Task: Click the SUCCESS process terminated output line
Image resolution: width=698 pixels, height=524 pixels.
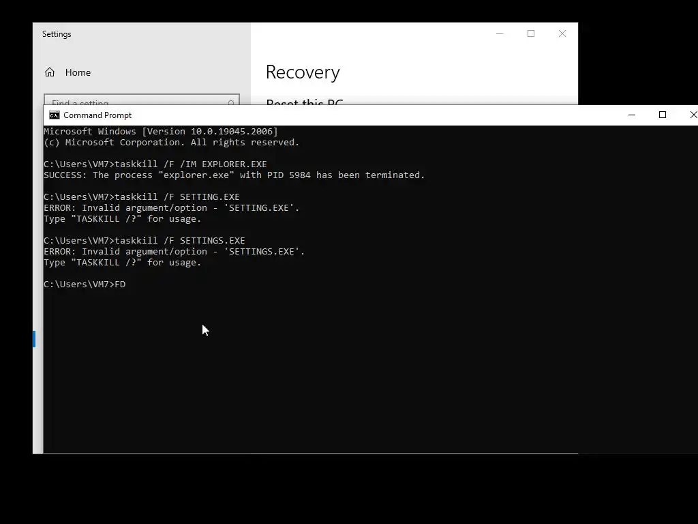Action: [x=234, y=175]
